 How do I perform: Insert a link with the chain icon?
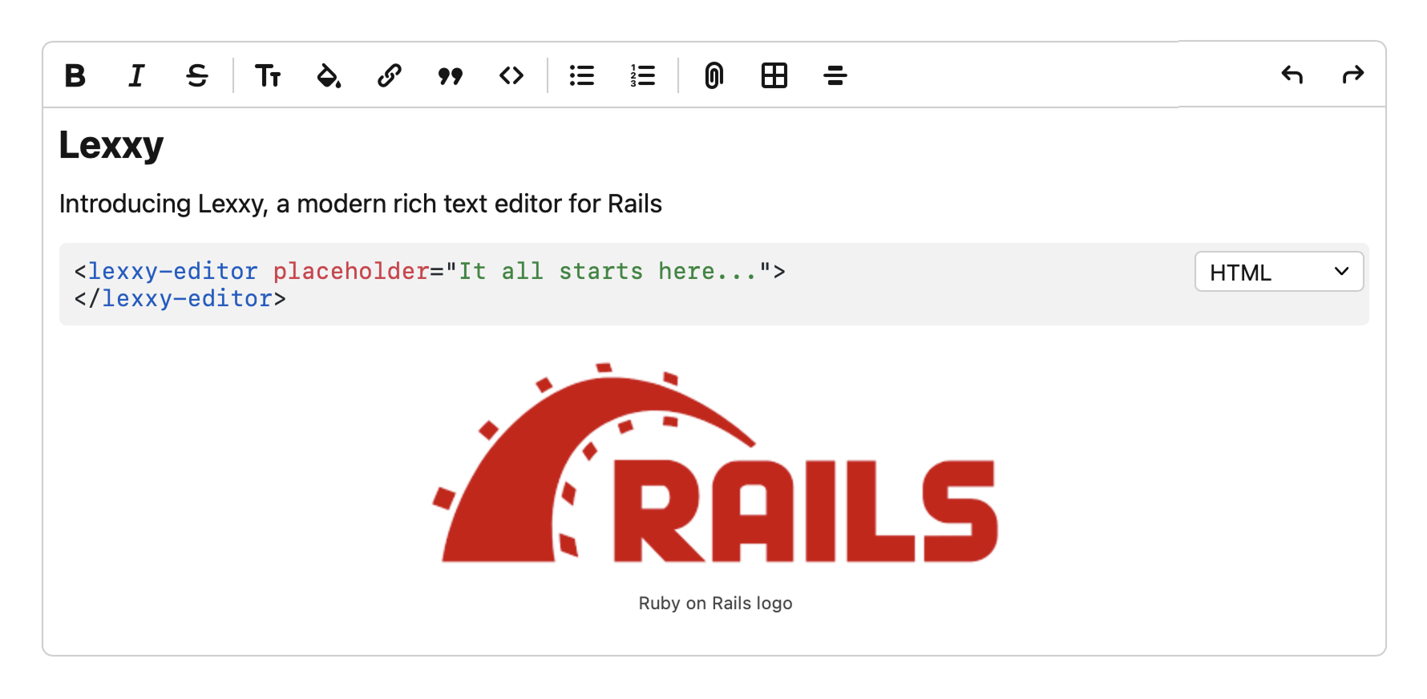[x=390, y=75]
